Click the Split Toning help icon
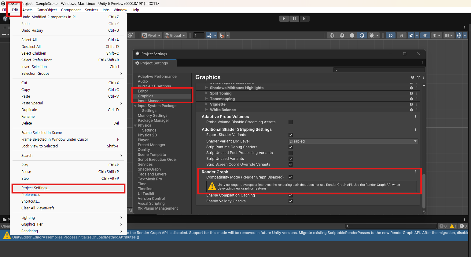471x257 pixels. coord(411,93)
